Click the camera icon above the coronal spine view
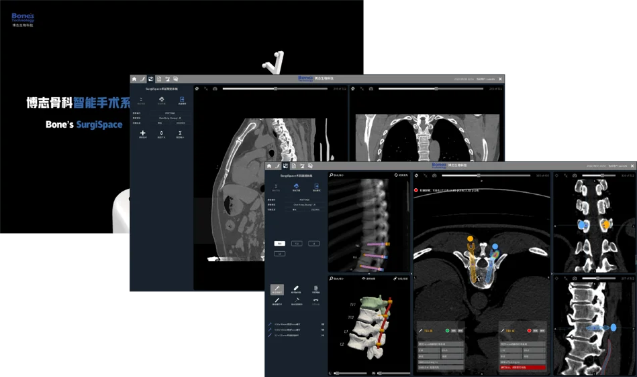This screenshot has width=637, height=377. point(574,175)
